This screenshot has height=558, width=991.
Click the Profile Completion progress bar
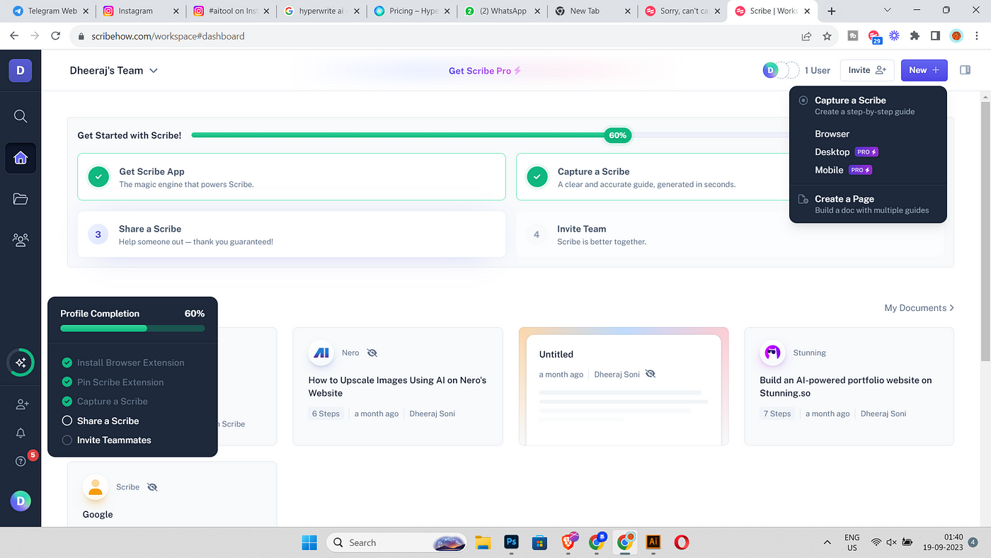coord(132,329)
